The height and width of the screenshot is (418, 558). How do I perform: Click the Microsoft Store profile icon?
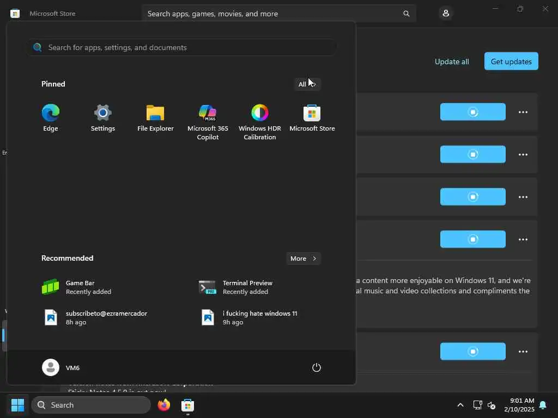[x=446, y=14]
